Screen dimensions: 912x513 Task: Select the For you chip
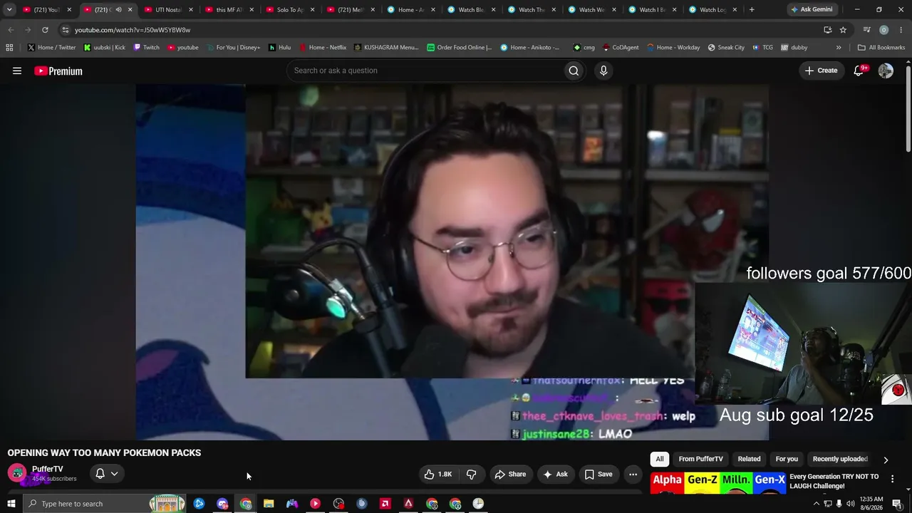point(787,459)
